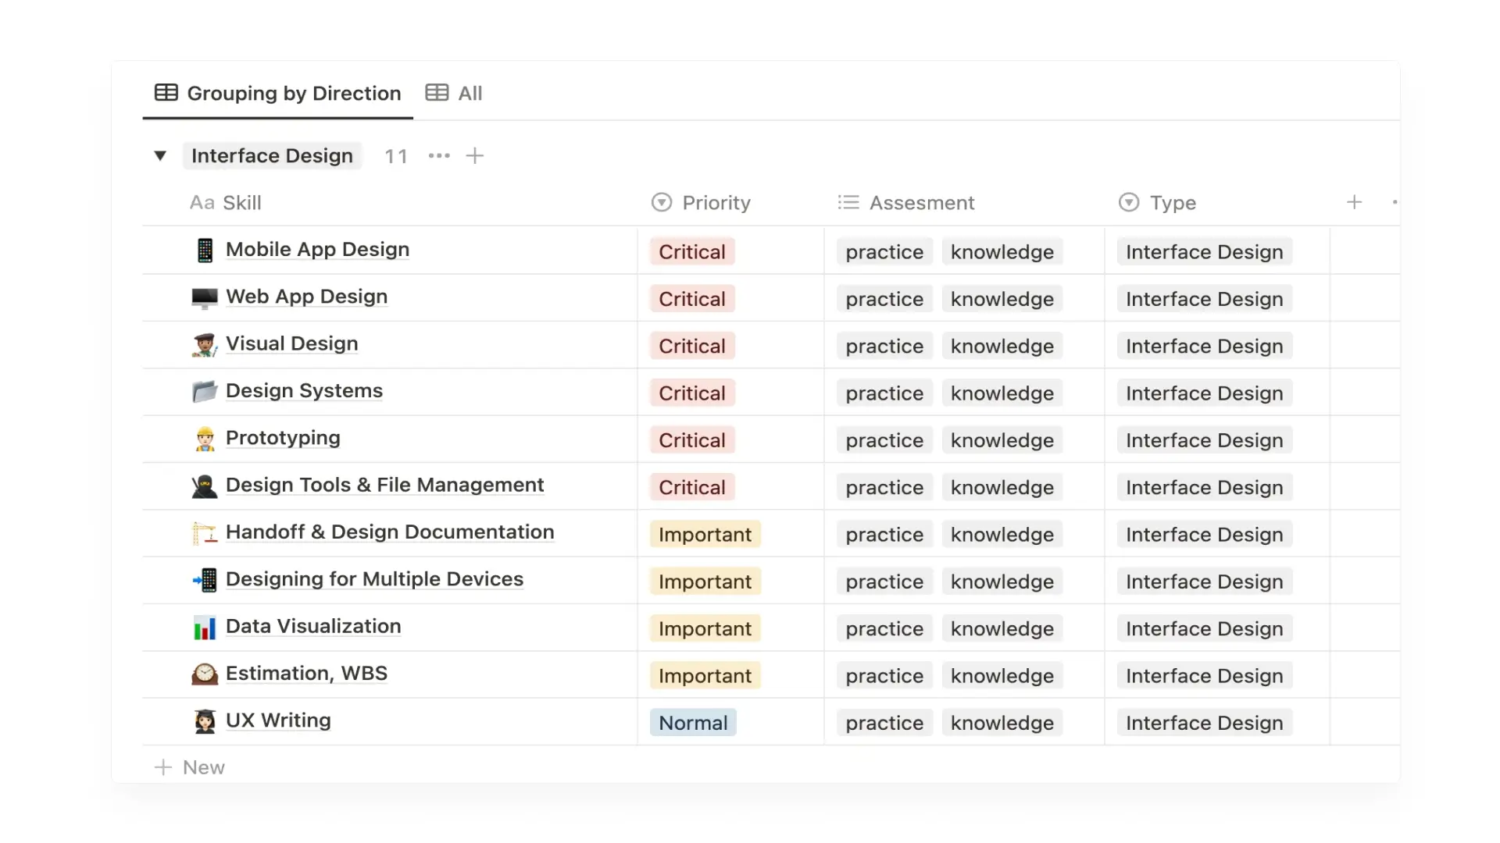1500x843 pixels.
Task: Click the mobile phone icon beside Mobile App Design
Action: 205,251
